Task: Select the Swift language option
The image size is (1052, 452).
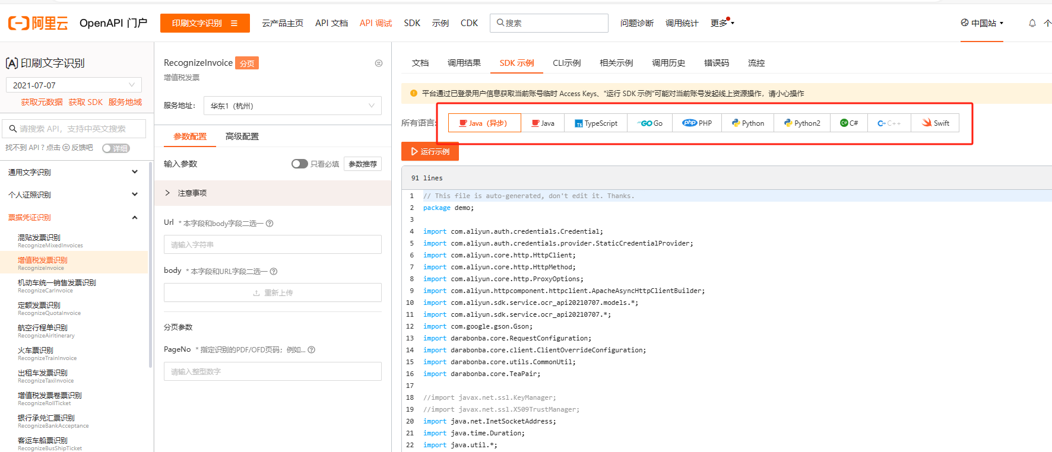Action: [935, 123]
